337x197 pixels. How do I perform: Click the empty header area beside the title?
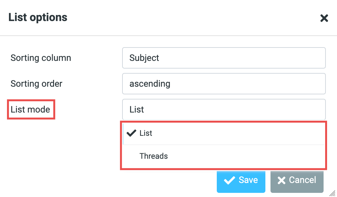click(192, 17)
